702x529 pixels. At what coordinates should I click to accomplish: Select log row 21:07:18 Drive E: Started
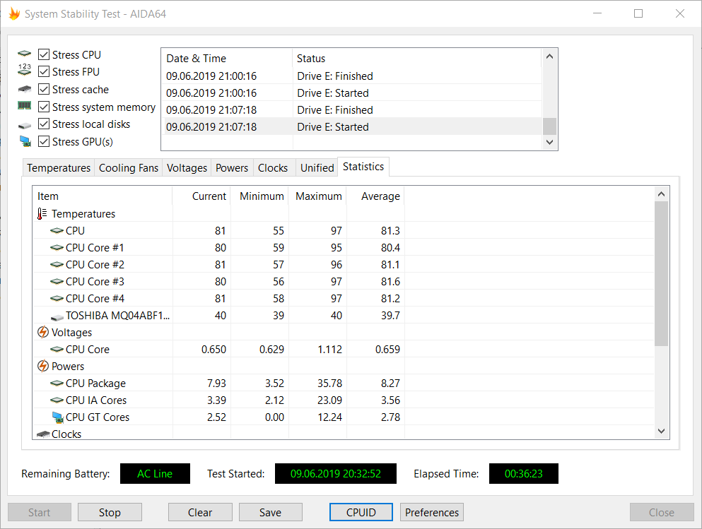(351, 127)
